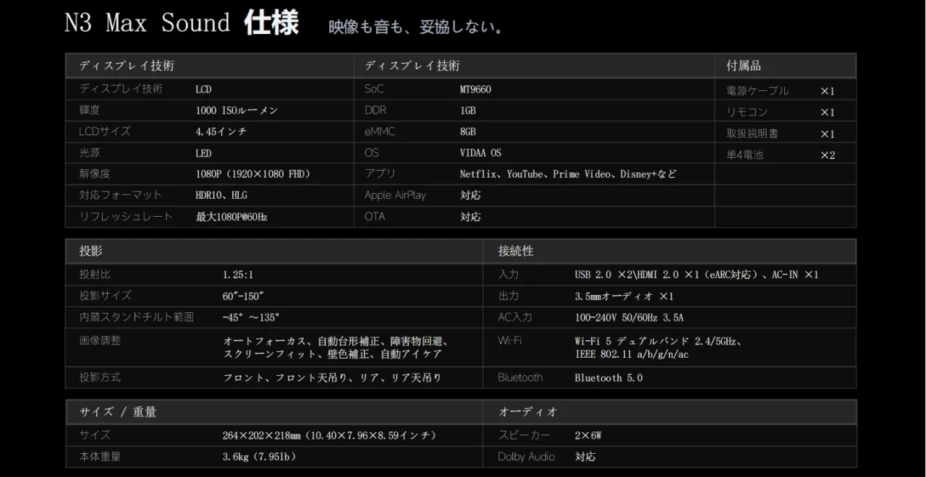Click the '3.6kg（7.95lb）' weight value
Screen dimensions: 926x477
click(x=260, y=457)
